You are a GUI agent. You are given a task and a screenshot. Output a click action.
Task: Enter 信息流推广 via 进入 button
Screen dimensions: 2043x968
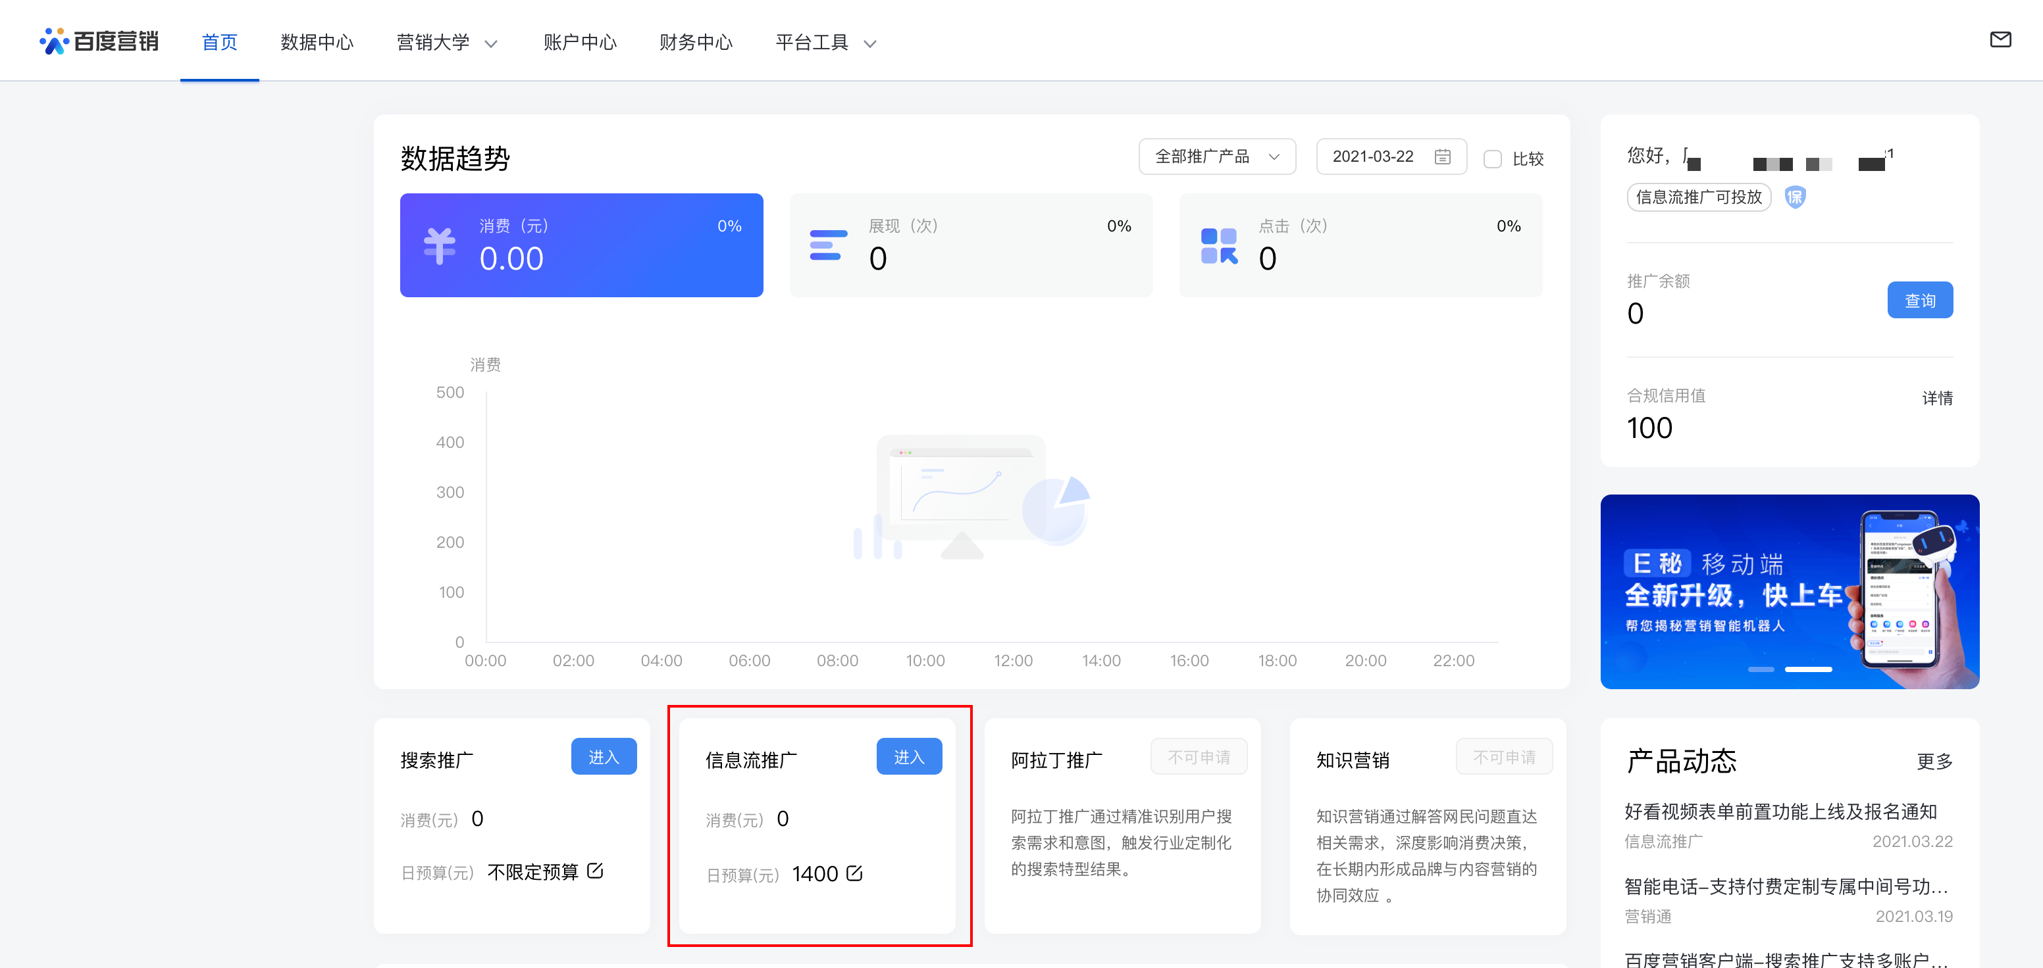[x=909, y=756]
